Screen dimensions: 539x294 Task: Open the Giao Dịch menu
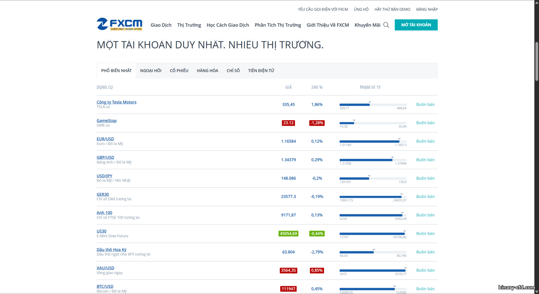[x=161, y=25]
